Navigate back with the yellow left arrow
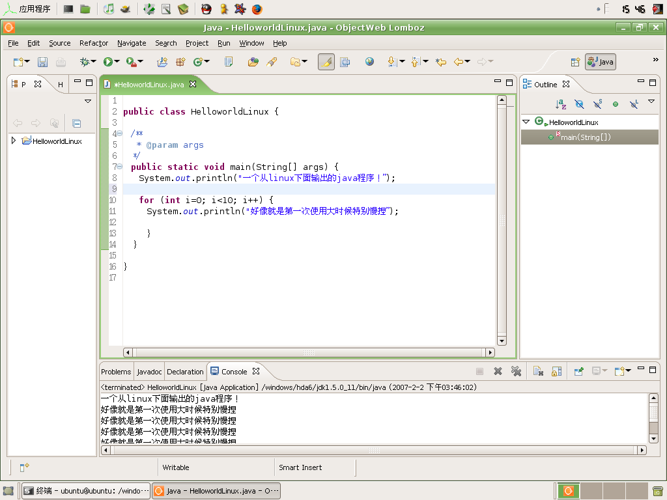The image size is (667, 500). pos(458,62)
